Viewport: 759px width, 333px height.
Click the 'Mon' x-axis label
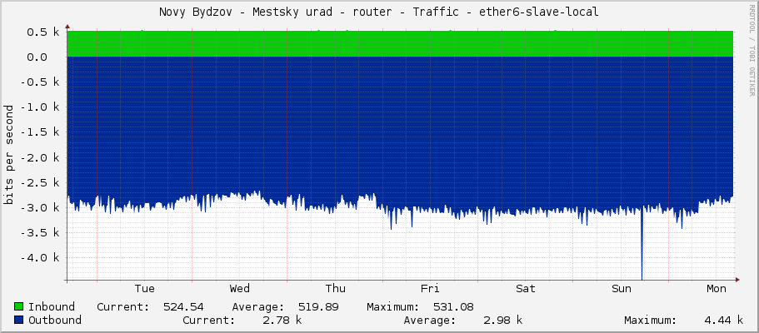click(x=717, y=289)
